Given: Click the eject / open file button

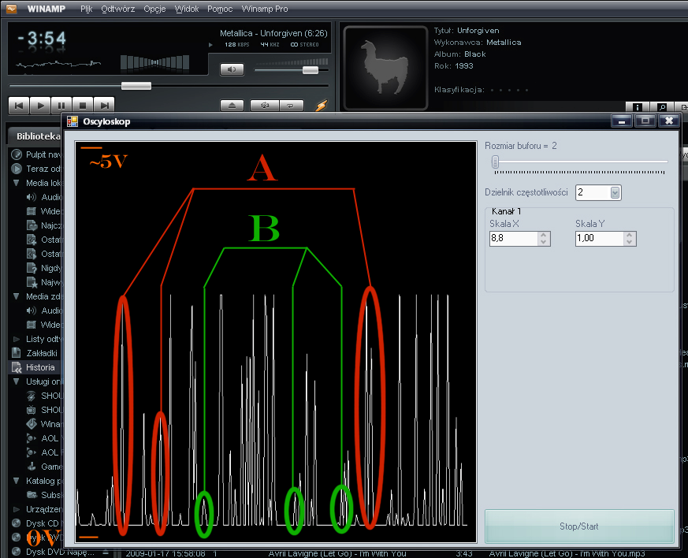Looking at the screenshot, I should pyautogui.click(x=232, y=106).
